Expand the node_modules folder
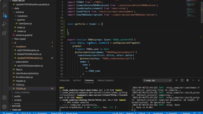Screen dimensions: 203x114 coord(13,92)
